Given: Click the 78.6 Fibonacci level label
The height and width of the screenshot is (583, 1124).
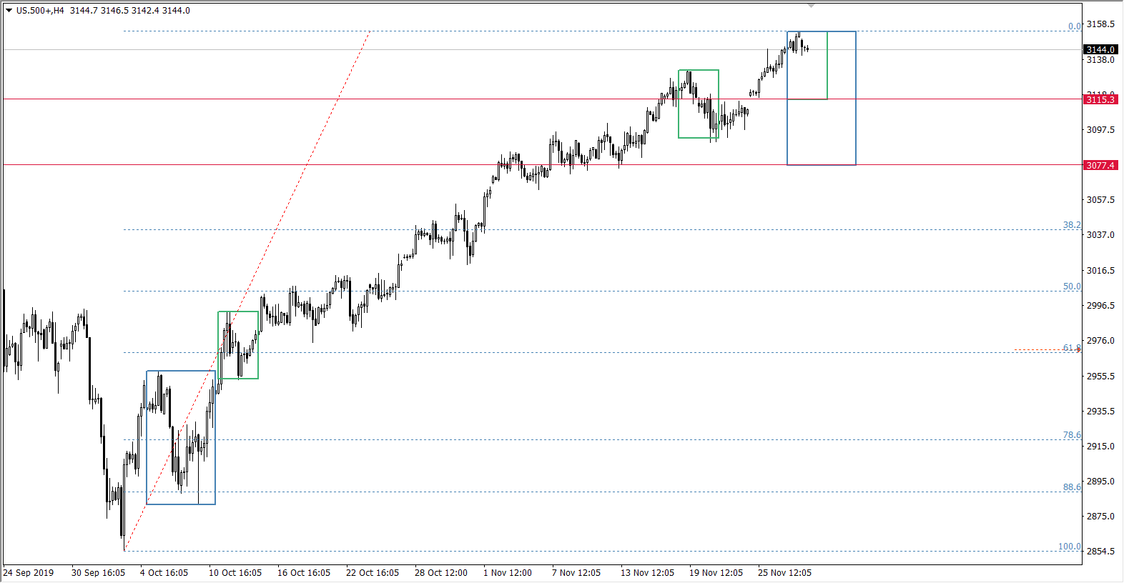Looking at the screenshot, I should (1071, 435).
